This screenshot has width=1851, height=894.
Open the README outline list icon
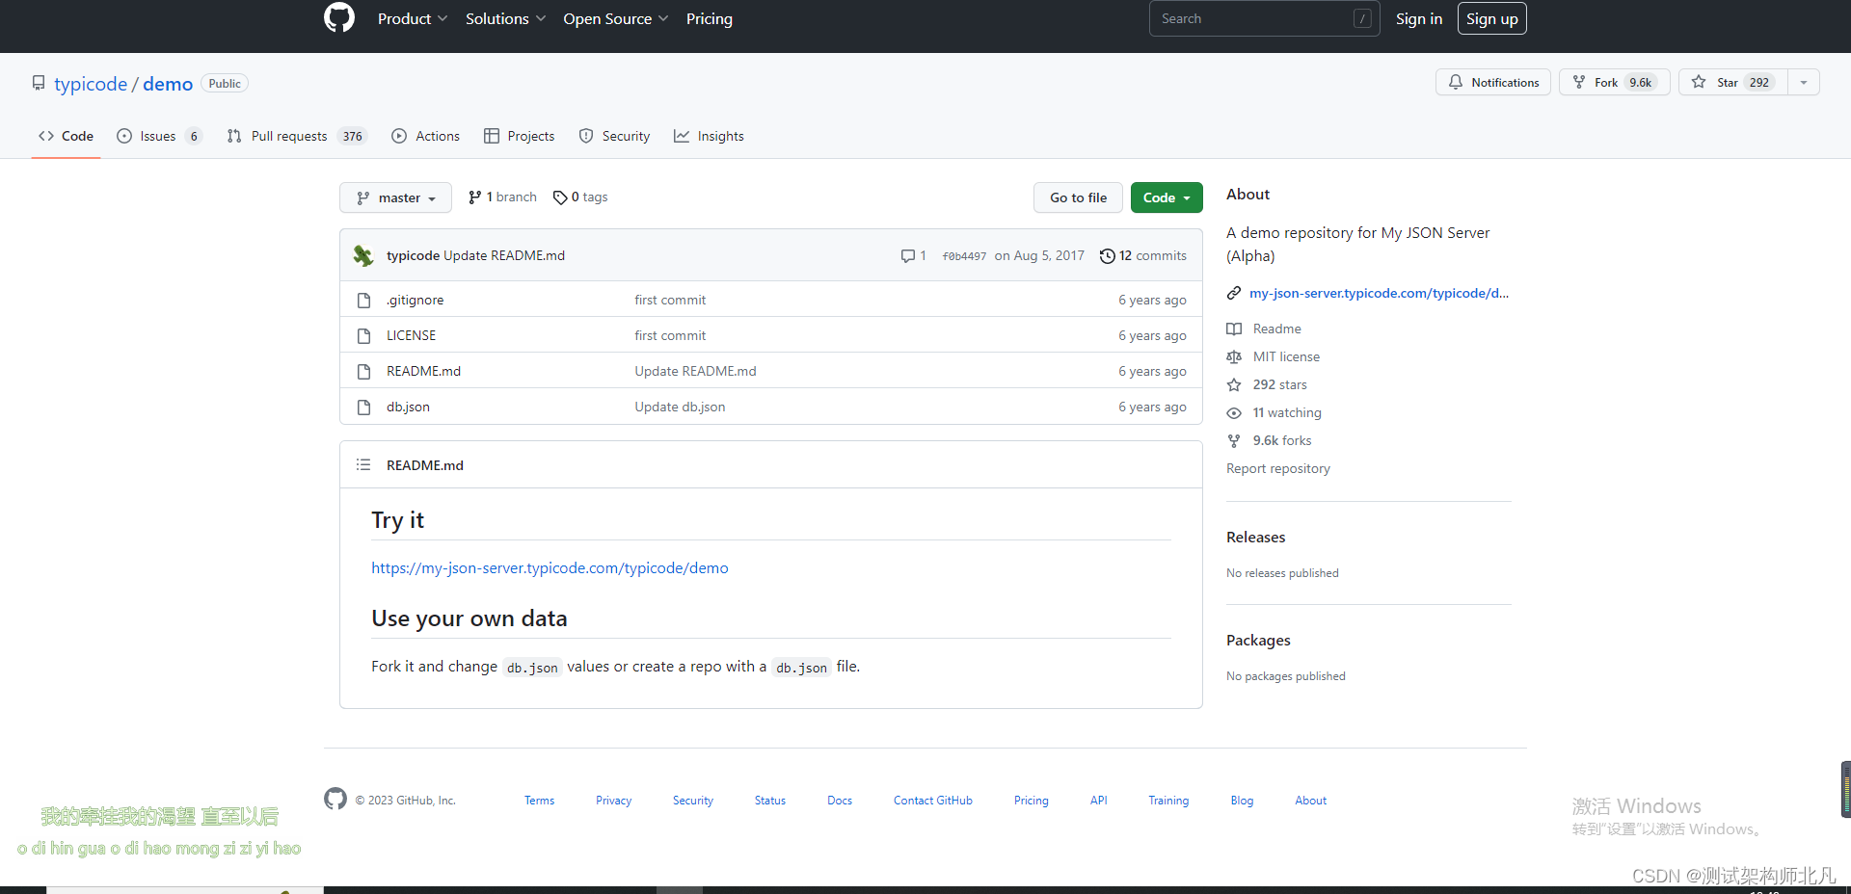tap(363, 464)
